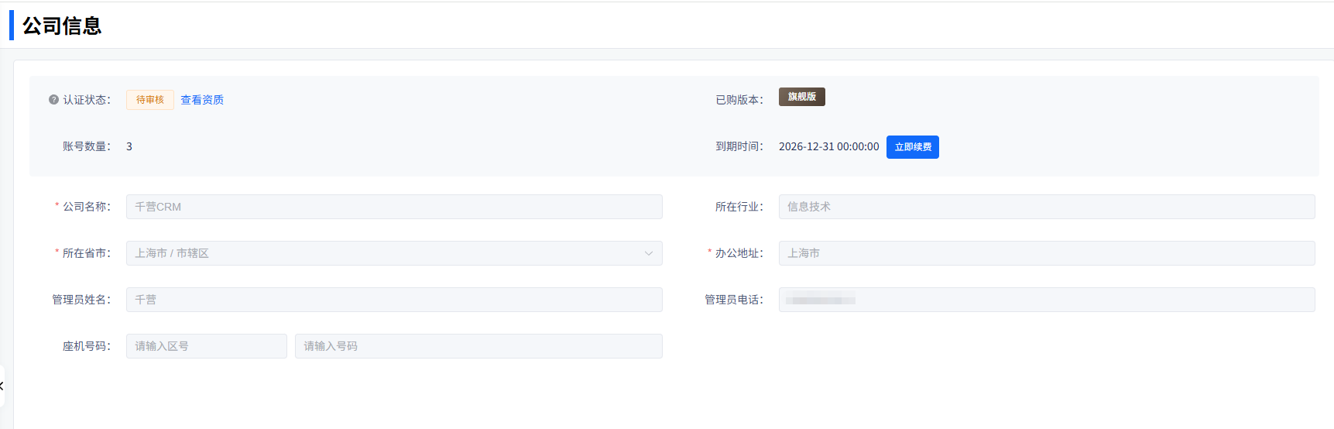Click the 请输入号码 landline number field
Image resolution: width=1334 pixels, height=429 pixels.
[478, 346]
